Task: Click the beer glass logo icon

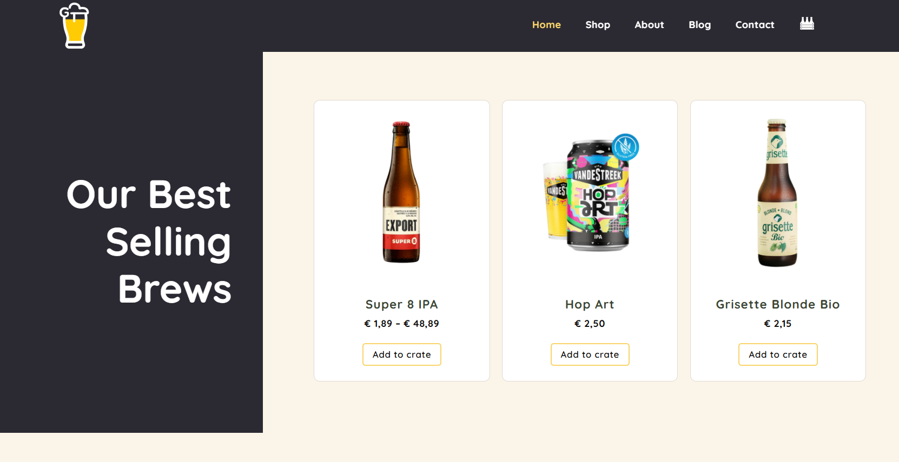Action: point(74,26)
